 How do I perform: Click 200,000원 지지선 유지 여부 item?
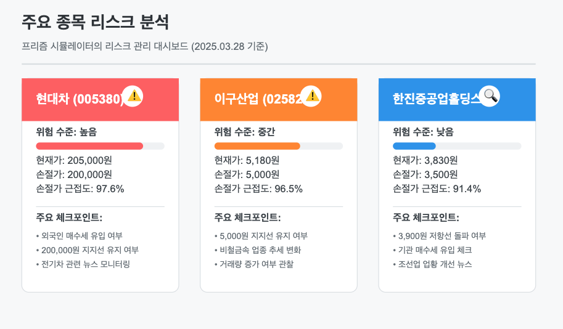pos(87,250)
